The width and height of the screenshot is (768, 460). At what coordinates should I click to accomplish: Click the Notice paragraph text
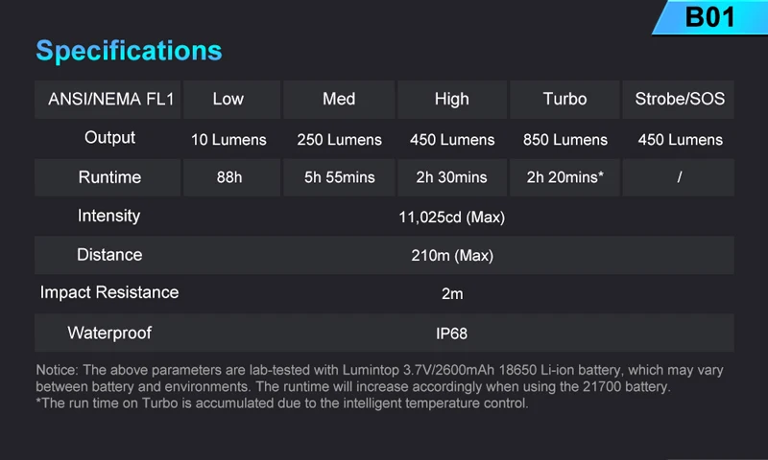coord(379,386)
